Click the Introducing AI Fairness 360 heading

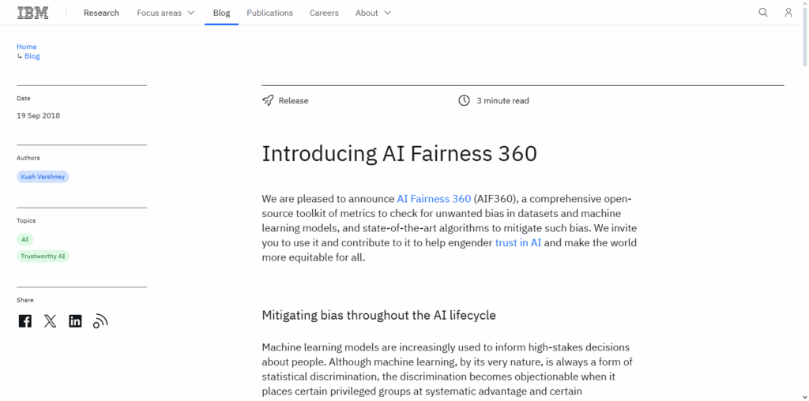click(399, 154)
